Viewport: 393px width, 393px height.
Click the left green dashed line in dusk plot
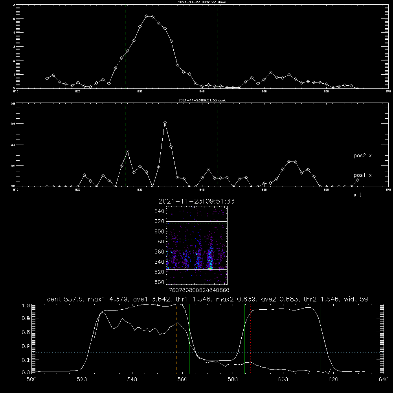click(x=125, y=145)
